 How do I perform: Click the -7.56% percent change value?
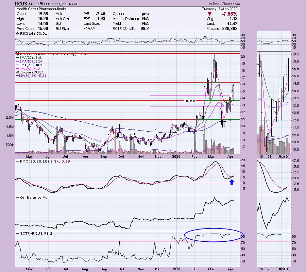(230, 14)
